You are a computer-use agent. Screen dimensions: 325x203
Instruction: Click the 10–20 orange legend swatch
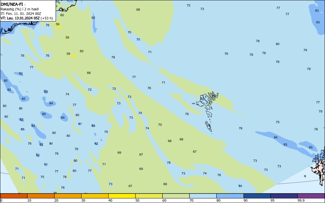tap(41, 196)
